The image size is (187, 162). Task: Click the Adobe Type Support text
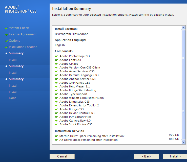click(x=73, y=94)
